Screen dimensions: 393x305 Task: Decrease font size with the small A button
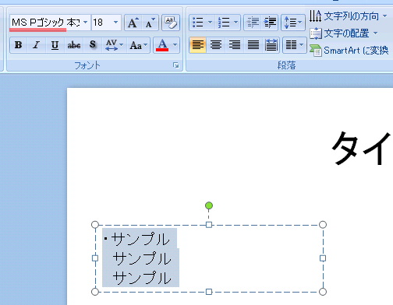pos(150,23)
